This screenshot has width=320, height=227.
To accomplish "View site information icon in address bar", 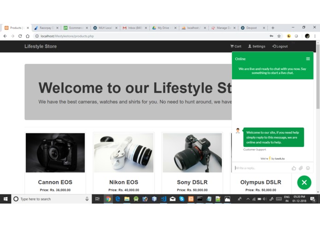I will click(37, 36).
